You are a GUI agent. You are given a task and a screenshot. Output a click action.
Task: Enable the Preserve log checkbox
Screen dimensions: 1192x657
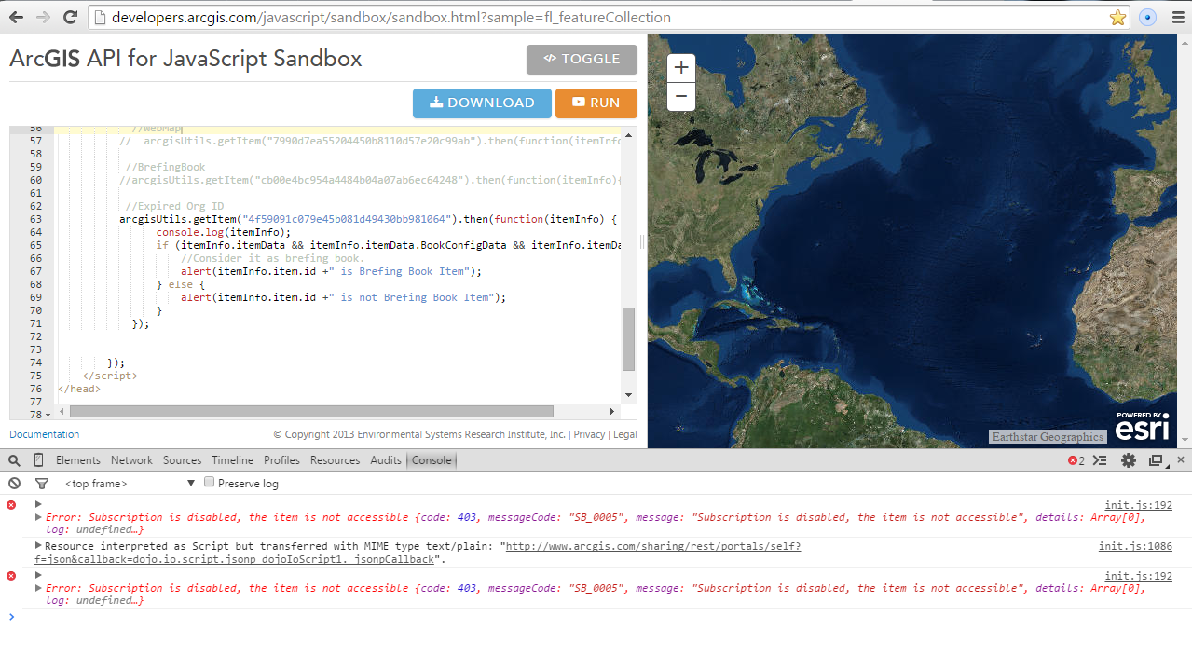point(210,483)
